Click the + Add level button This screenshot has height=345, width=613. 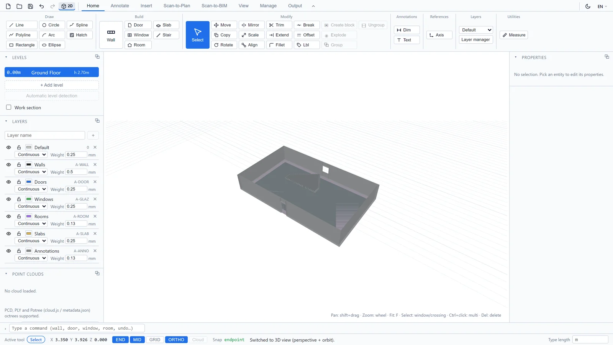point(52,85)
